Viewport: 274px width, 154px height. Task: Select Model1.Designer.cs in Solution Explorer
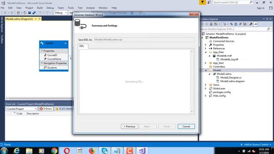coord(231,77)
